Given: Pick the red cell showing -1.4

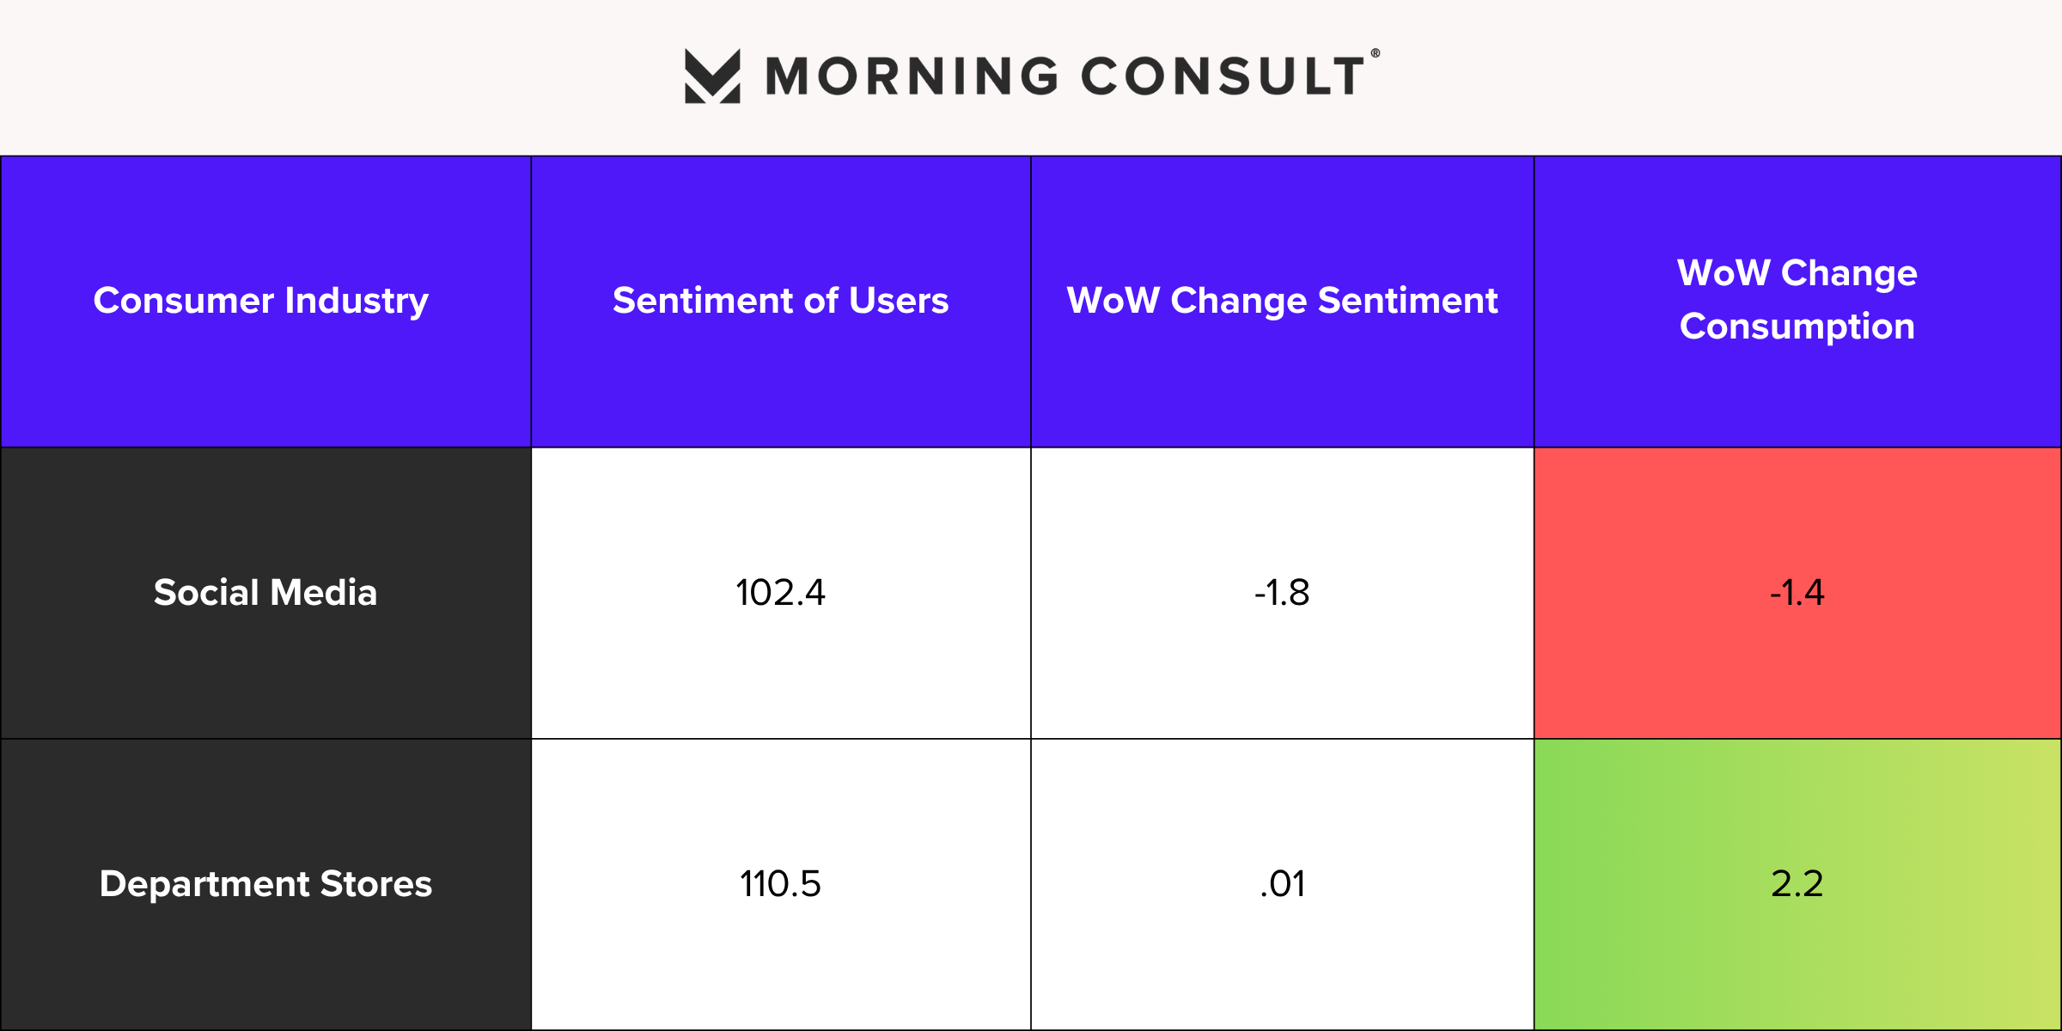Looking at the screenshot, I should coord(1797,593).
